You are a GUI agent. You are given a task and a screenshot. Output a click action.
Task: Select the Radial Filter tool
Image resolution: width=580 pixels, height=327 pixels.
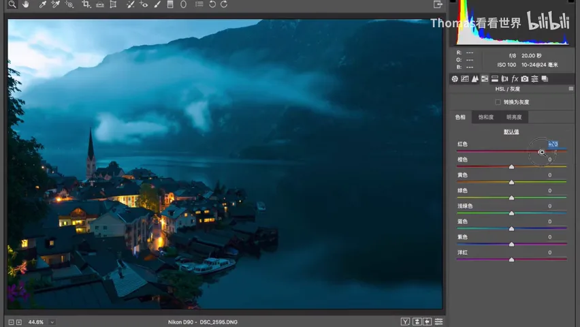(184, 5)
